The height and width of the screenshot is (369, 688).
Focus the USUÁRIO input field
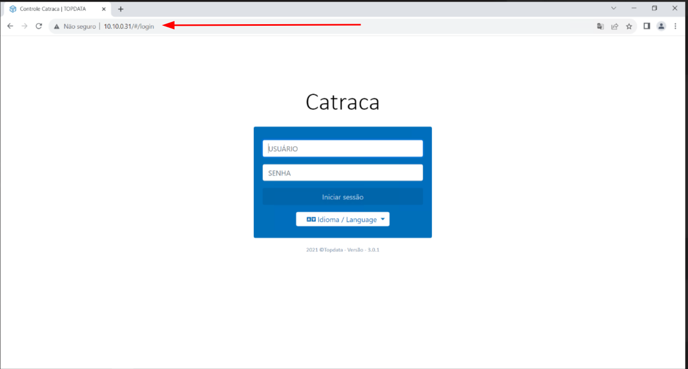[342, 148]
